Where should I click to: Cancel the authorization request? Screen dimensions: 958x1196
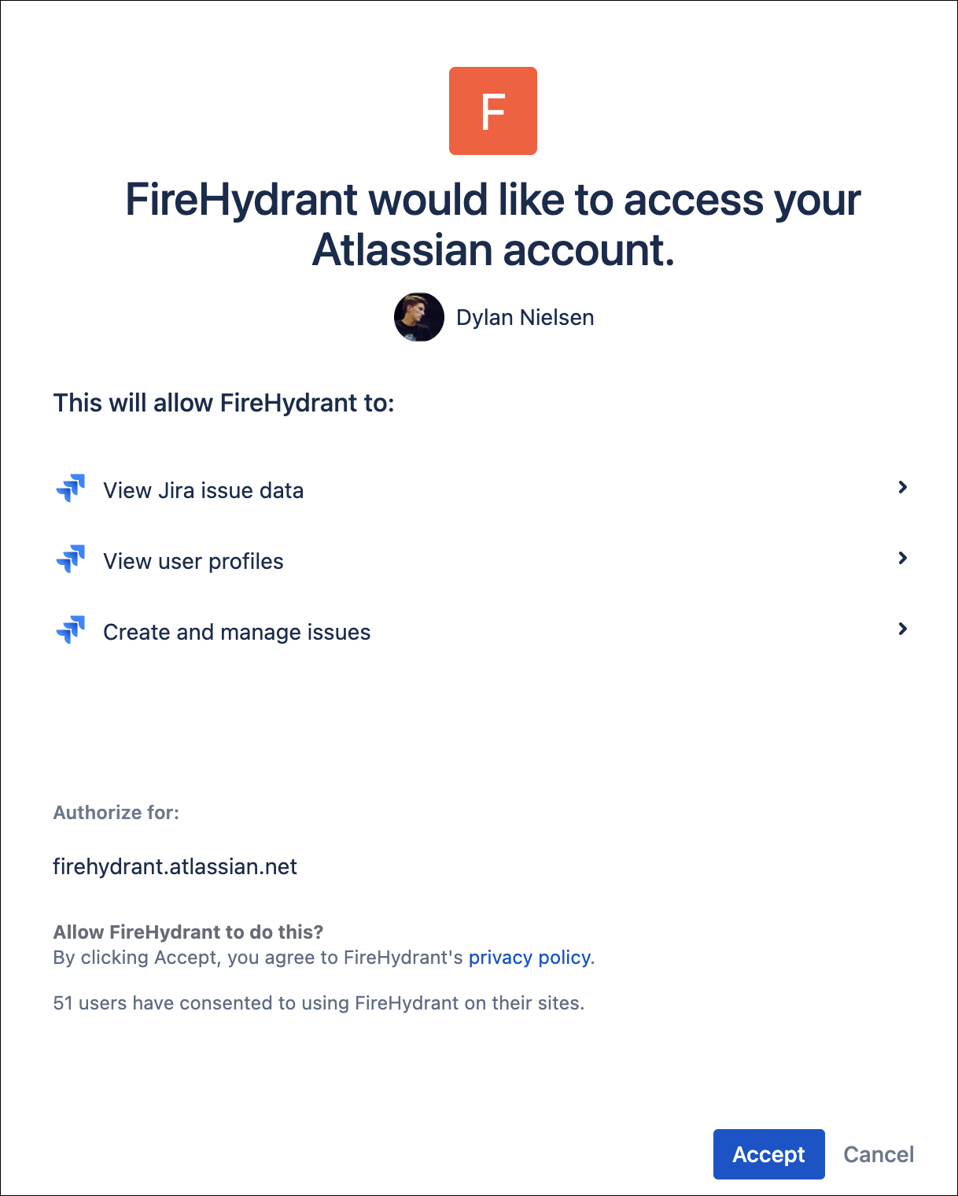[878, 1154]
